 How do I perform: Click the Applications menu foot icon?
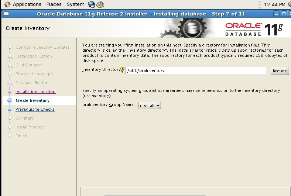7,4
